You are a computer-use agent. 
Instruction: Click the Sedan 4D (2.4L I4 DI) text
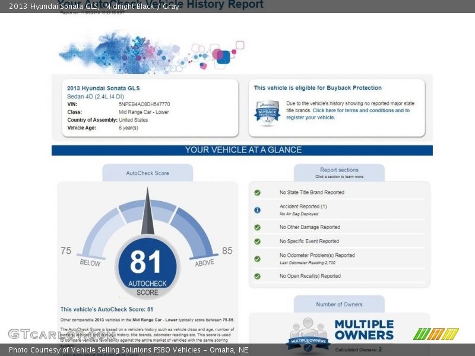(x=96, y=97)
